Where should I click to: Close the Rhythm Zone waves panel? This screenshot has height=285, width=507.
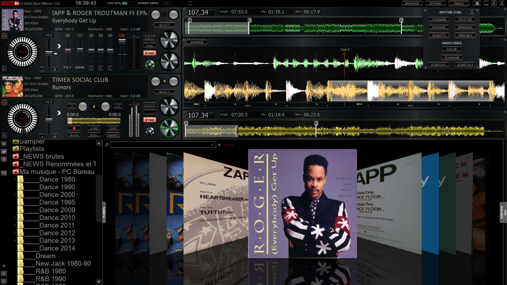(472, 12)
